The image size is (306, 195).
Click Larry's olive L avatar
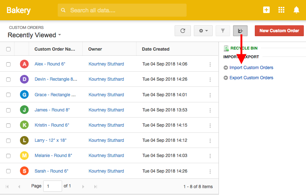[x=24, y=140]
